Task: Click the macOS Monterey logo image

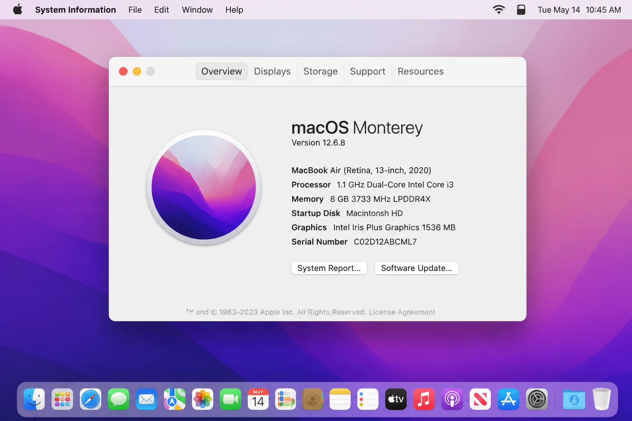Action: [204, 187]
